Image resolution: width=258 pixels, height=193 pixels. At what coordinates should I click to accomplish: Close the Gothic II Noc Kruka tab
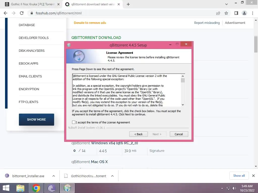point(58,4)
